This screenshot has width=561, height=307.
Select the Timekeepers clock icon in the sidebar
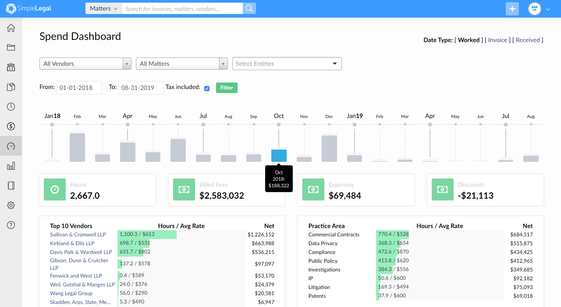click(x=11, y=106)
